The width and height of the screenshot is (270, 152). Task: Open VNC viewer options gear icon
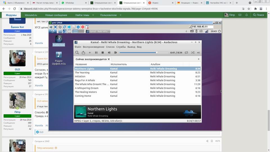60,27
